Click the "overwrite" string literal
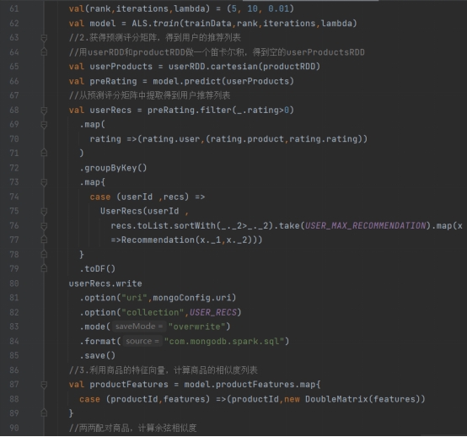The height and width of the screenshot is (437, 467). click(x=197, y=326)
